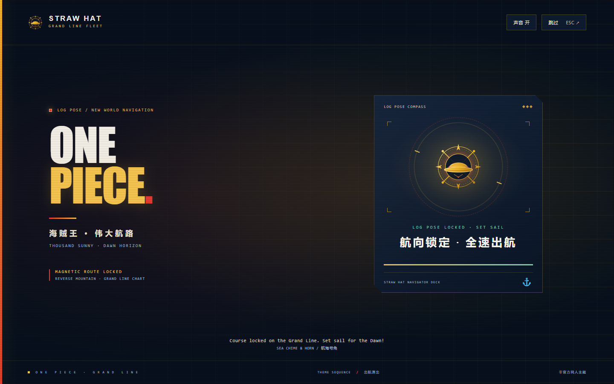Click the subtitle caption Course locked on Grand Line
Screen dimensions: 614x384
(307, 340)
